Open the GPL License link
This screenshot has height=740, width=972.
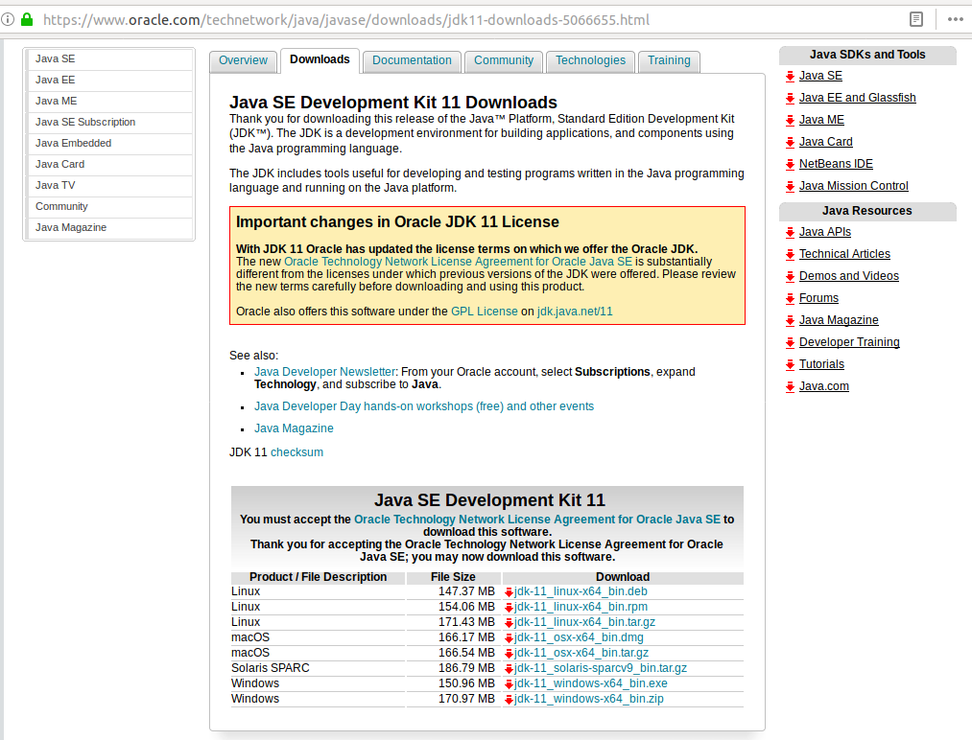pos(485,312)
